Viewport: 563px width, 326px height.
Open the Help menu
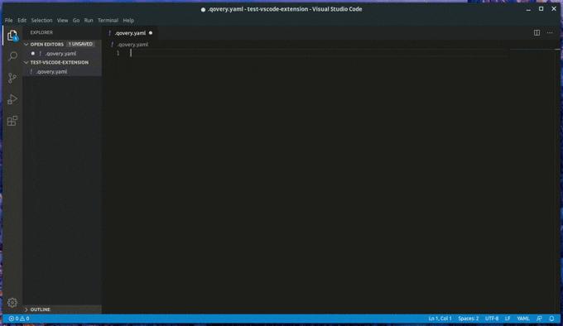(x=128, y=21)
